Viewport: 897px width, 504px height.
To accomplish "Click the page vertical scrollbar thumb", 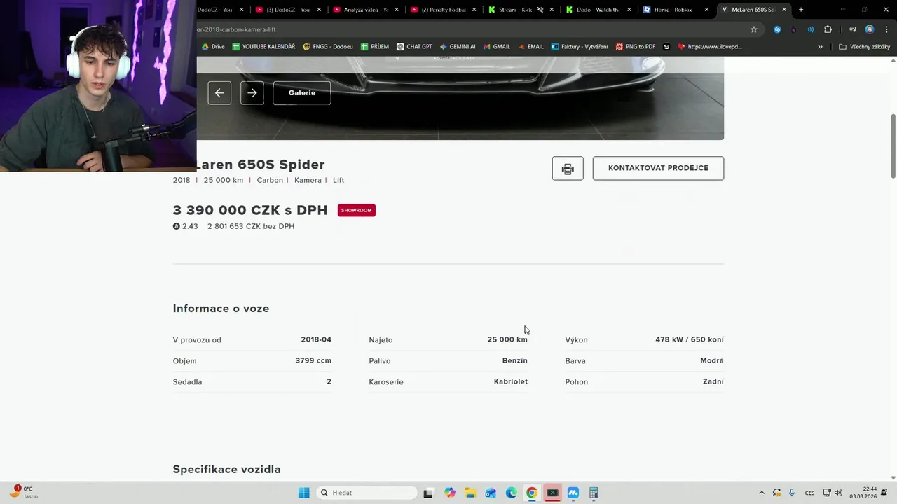I will click(x=893, y=146).
